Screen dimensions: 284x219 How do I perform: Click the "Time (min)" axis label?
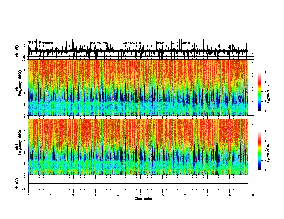tap(143, 199)
